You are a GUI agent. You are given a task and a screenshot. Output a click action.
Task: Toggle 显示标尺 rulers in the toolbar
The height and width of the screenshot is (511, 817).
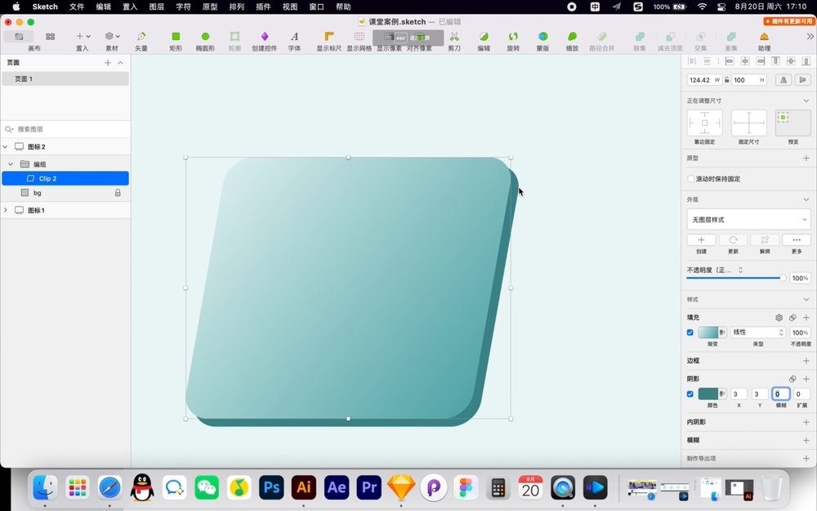click(x=328, y=37)
